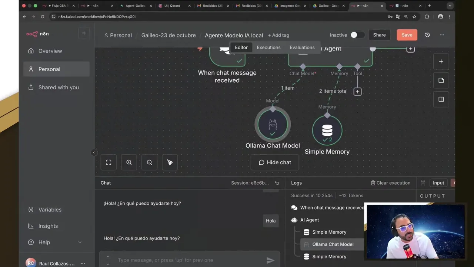Click the Save button
Image resolution: width=474 pixels, height=267 pixels.
click(x=407, y=35)
